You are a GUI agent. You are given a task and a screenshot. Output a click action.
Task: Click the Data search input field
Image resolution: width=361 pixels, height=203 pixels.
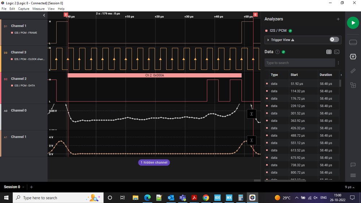click(x=300, y=63)
